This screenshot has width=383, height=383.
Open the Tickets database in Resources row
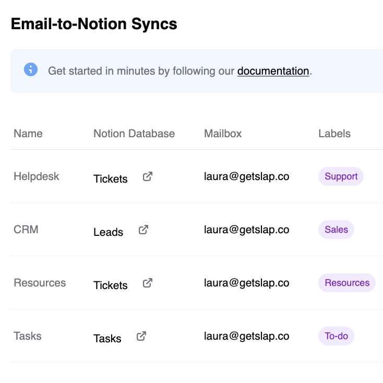[111, 285]
